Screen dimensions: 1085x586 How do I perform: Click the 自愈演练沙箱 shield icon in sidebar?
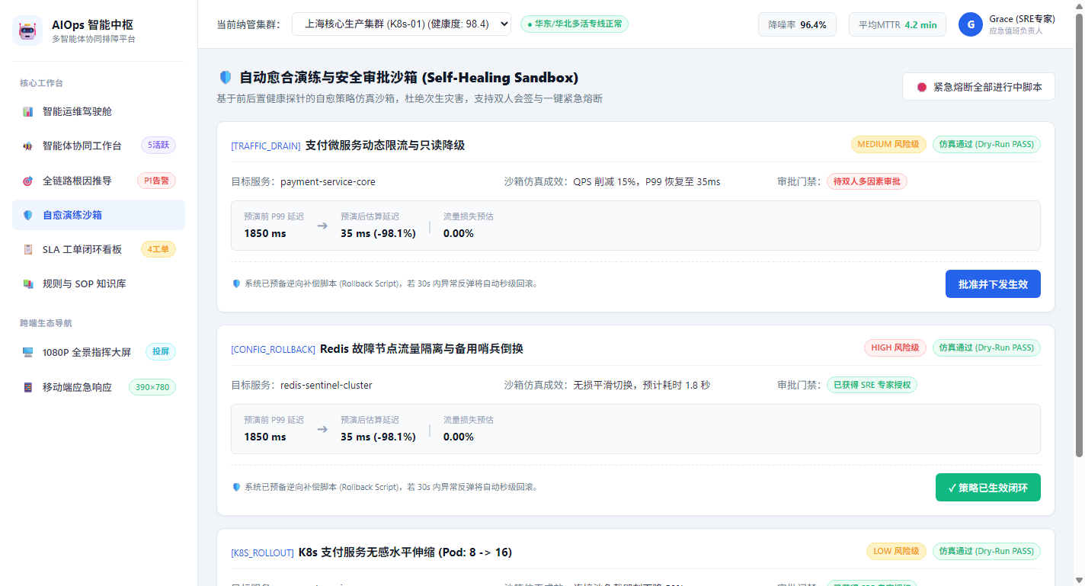coord(28,215)
